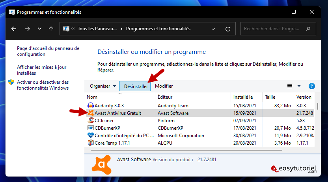Click the search field Rechercher dans
Viewport: 328px width, 182px height.
278,29
